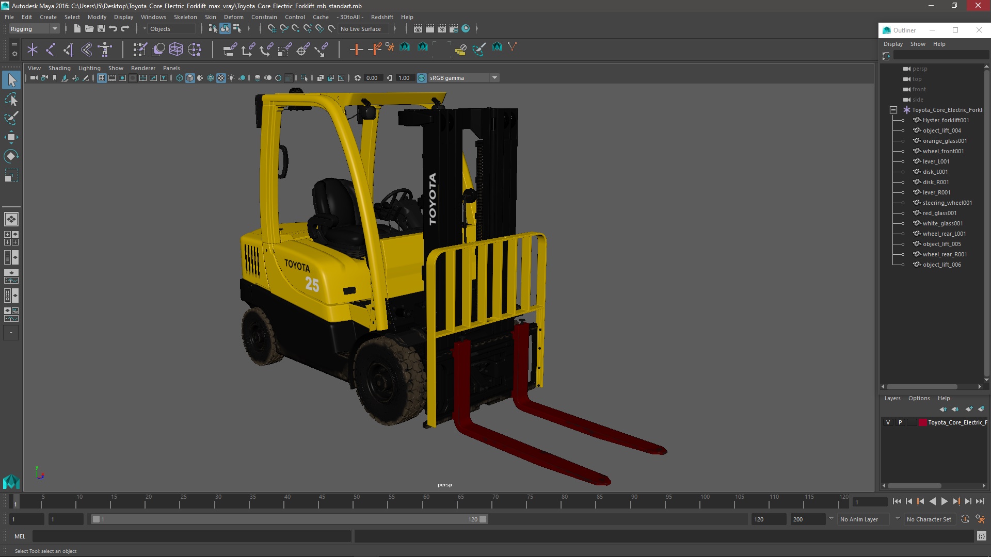The height and width of the screenshot is (557, 991).
Task: Select the arrow Select Tool in toolbox
Action: (11, 80)
